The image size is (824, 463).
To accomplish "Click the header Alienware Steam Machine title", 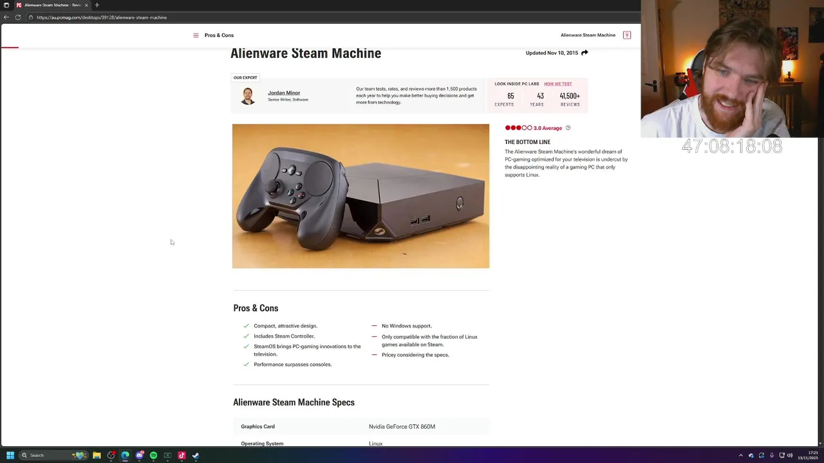I will tap(588, 35).
